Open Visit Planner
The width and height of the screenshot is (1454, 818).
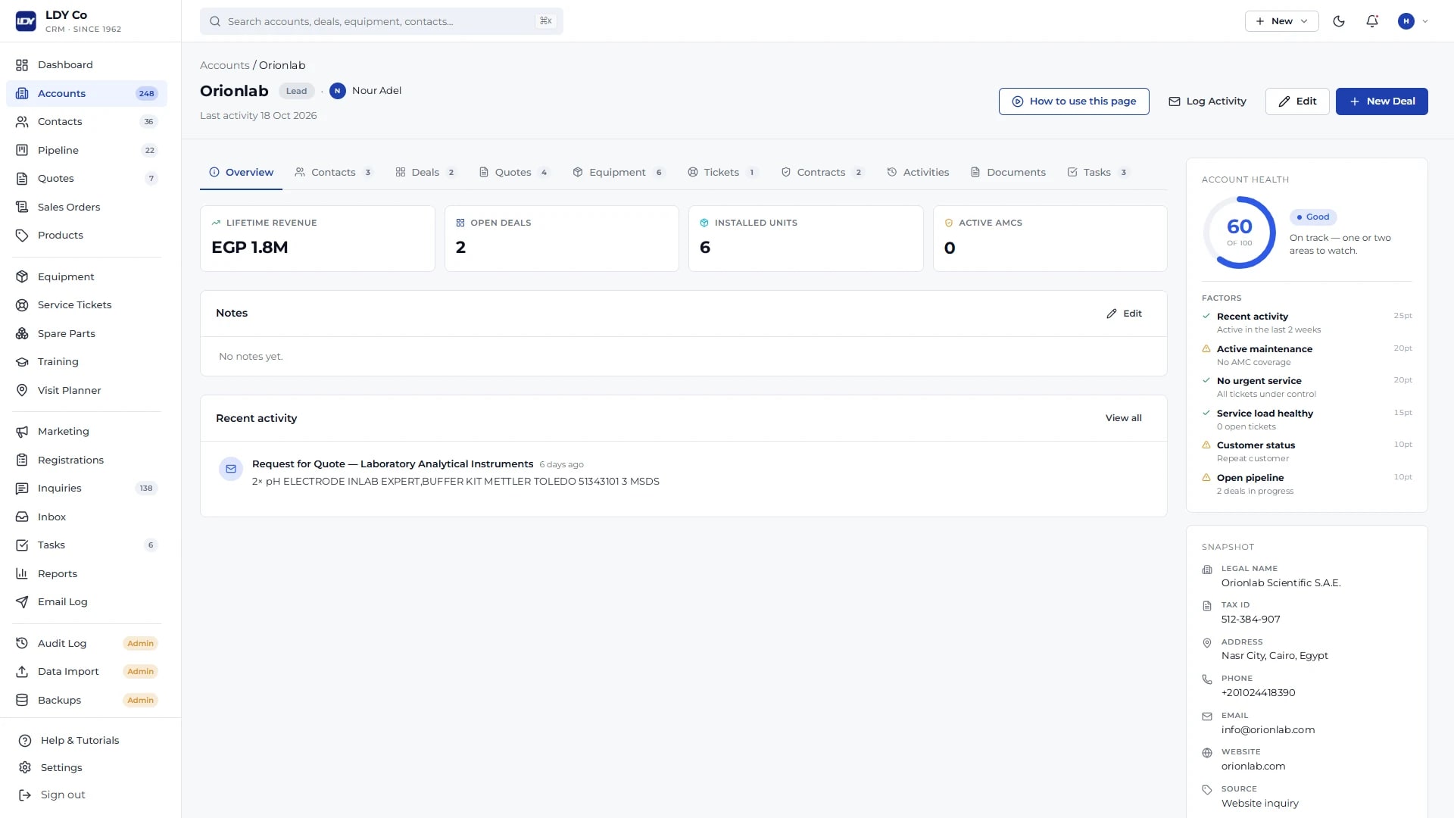(86, 390)
